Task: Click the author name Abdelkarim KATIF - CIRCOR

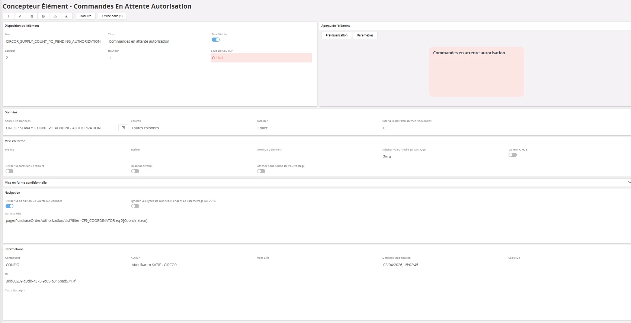Action: 154,265
